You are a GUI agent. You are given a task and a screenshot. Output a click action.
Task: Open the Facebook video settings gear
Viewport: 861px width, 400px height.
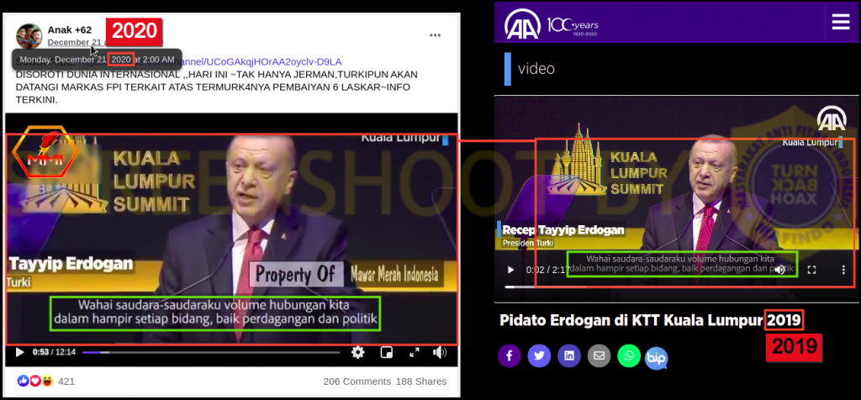[358, 352]
